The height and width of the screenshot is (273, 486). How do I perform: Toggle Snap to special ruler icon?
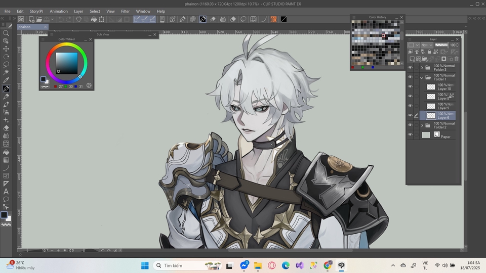tap(144, 19)
